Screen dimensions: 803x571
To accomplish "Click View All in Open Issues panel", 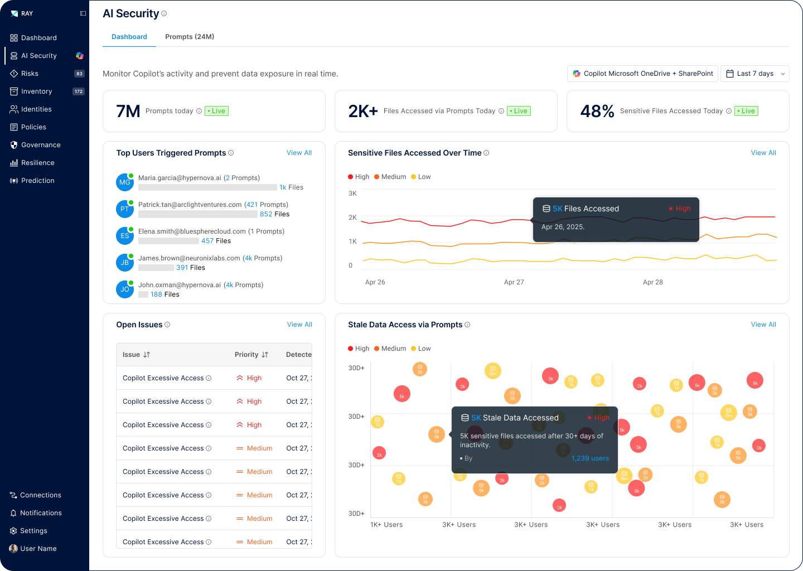I will click(x=299, y=325).
